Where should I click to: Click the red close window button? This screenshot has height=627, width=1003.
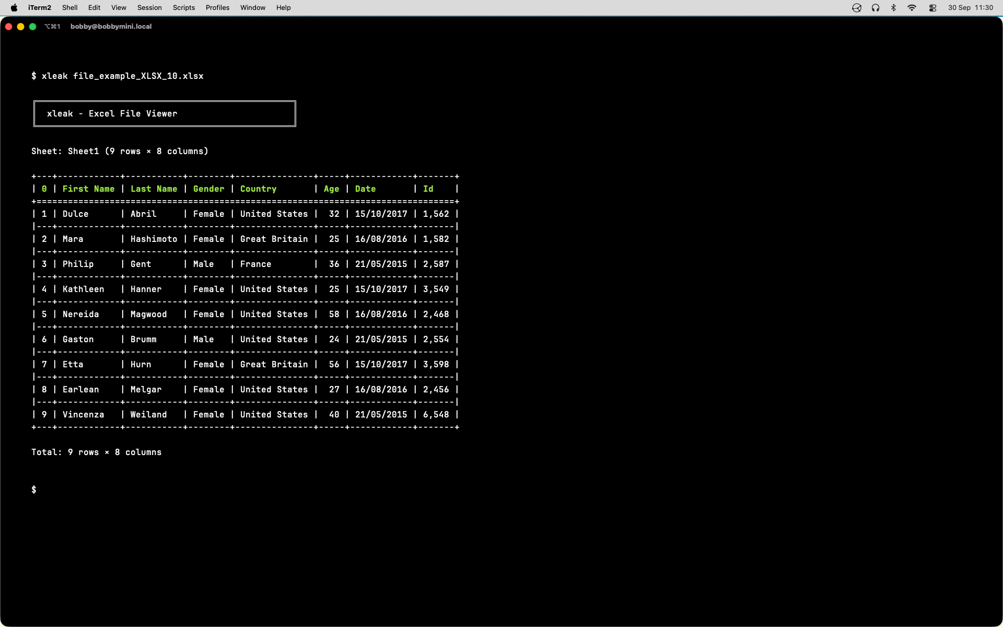pyautogui.click(x=9, y=27)
